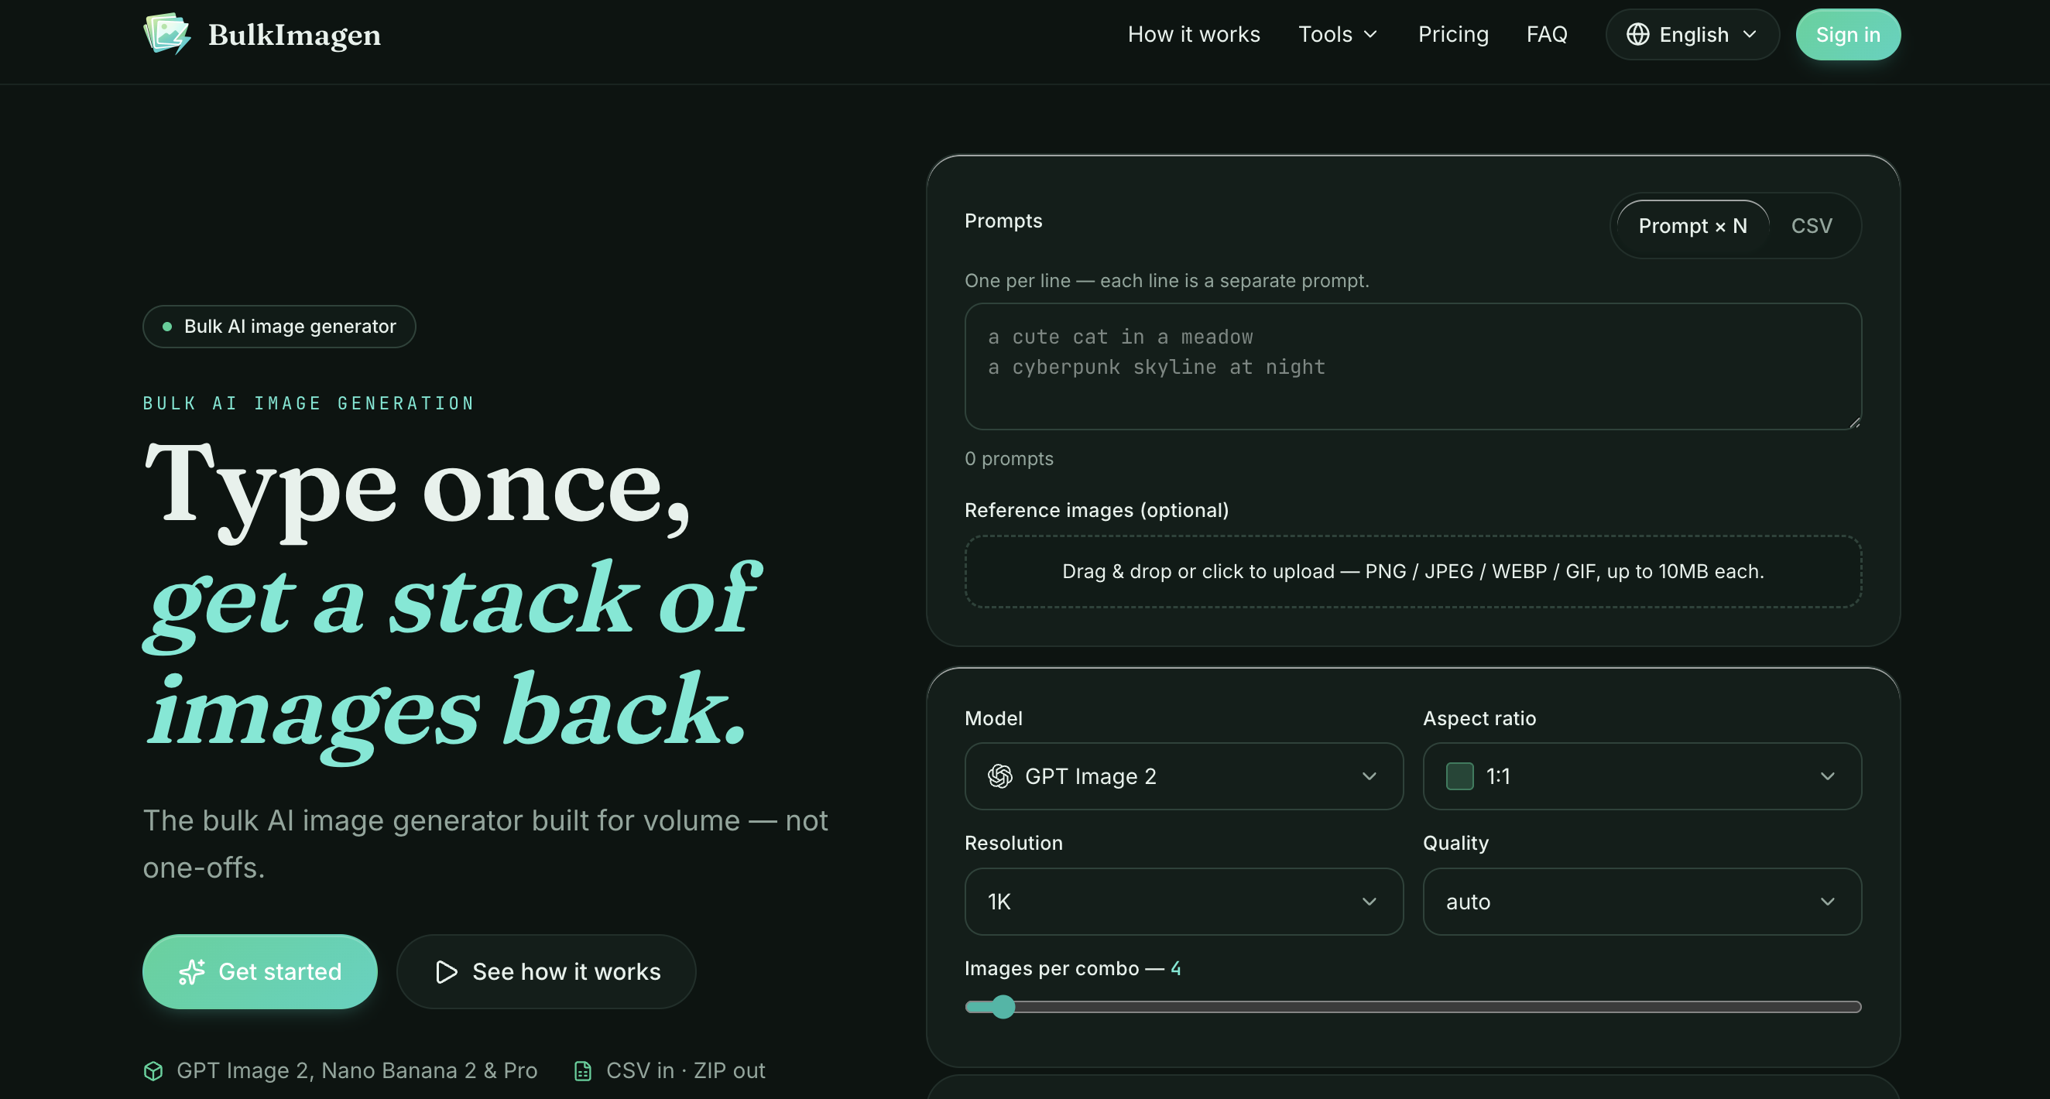The width and height of the screenshot is (2050, 1099).
Task: Open How it works in navigation
Action: [1194, 34]
